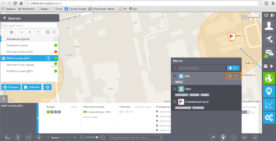
Task: Switch to Карта 1 tab
Action: (56, 138)
